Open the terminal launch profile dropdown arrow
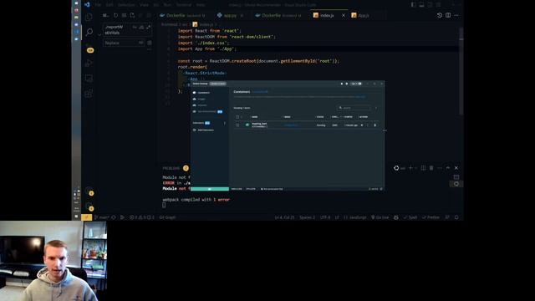 point(416,168)
